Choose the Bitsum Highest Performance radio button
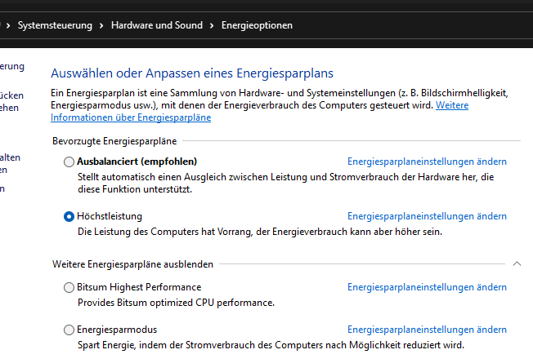The height and width of the screenshot is (363, 533). click(69, 287)
